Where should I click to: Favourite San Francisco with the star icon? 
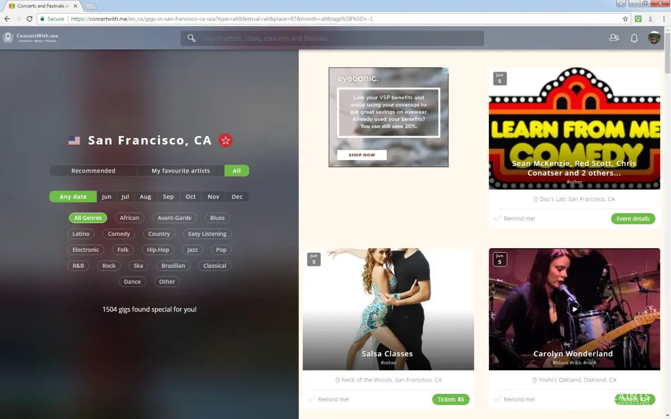[226, 140]
